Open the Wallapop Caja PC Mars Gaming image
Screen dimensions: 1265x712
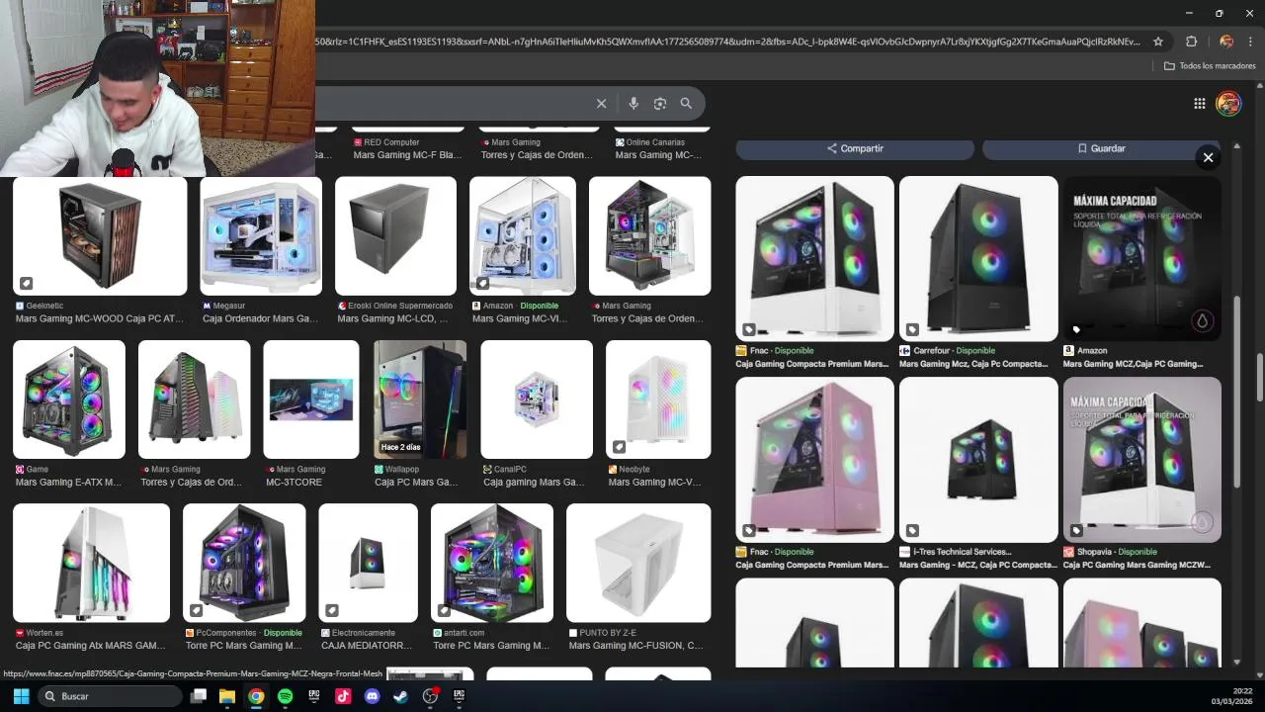420,400
